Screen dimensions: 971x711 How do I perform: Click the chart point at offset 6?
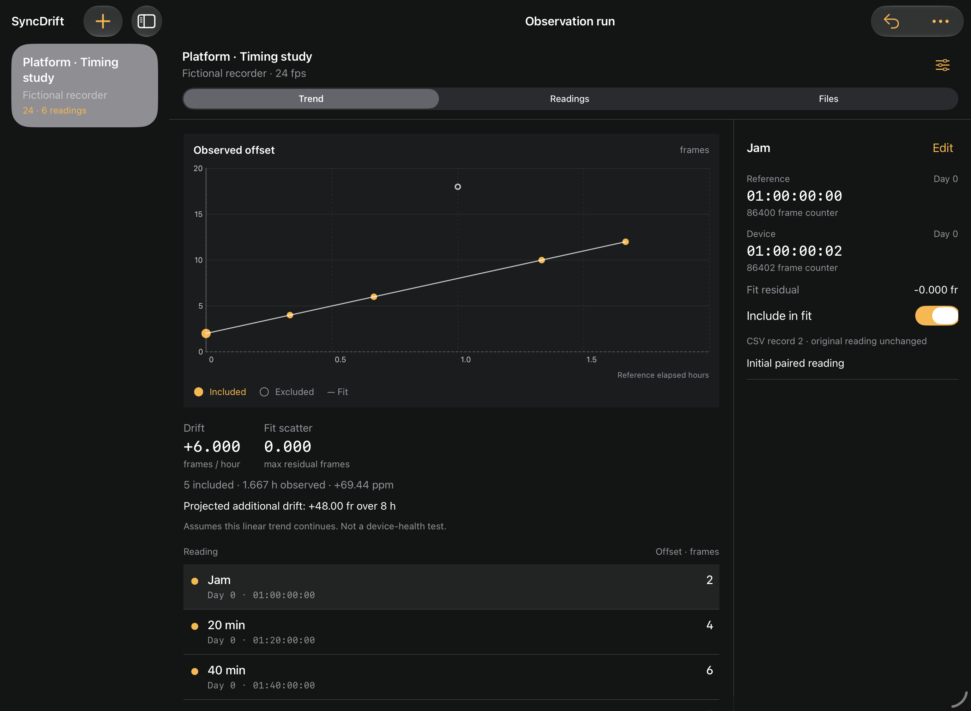pyautogui.click(x=374, y=297)
